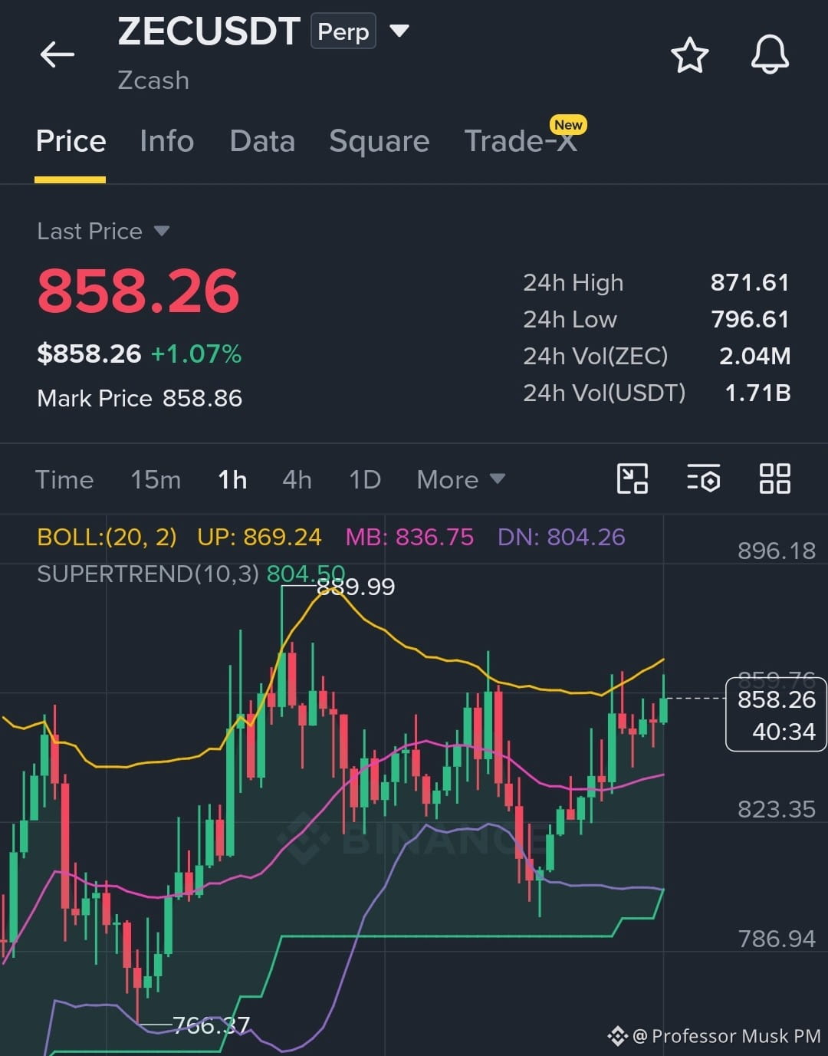Viewport: 828px width, 1056px height.
Task: Select the 1D timeframe
Action: click(365, 480)
